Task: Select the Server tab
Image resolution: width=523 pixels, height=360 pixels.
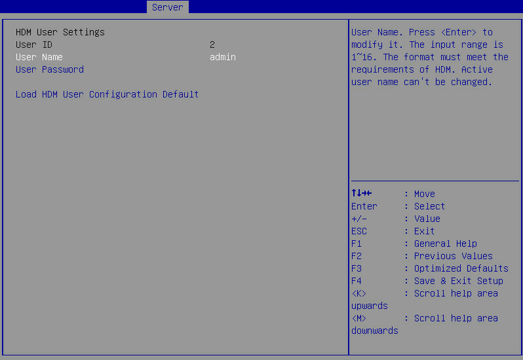Action: tap(167, 7)
